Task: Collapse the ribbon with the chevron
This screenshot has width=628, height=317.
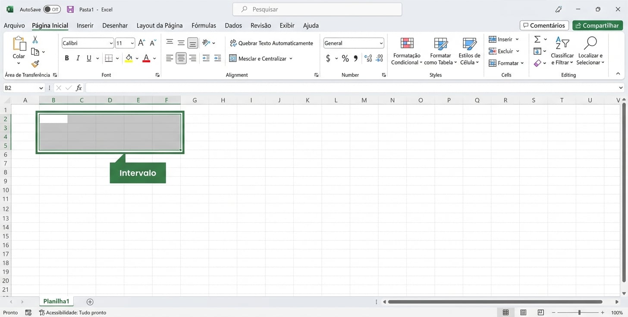Action: [x=618, y=74]
